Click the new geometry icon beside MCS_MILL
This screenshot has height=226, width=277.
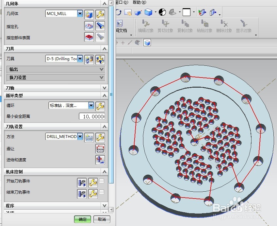89,14
